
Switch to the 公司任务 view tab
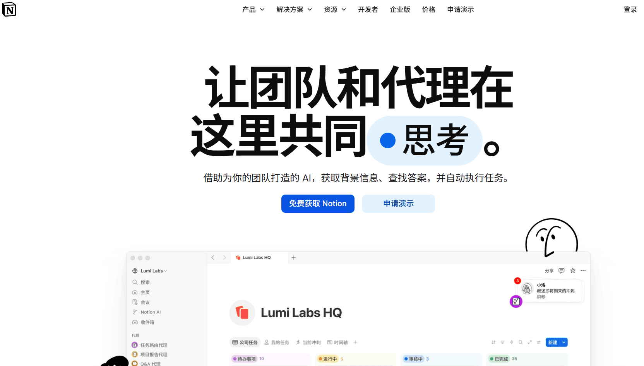245,342
